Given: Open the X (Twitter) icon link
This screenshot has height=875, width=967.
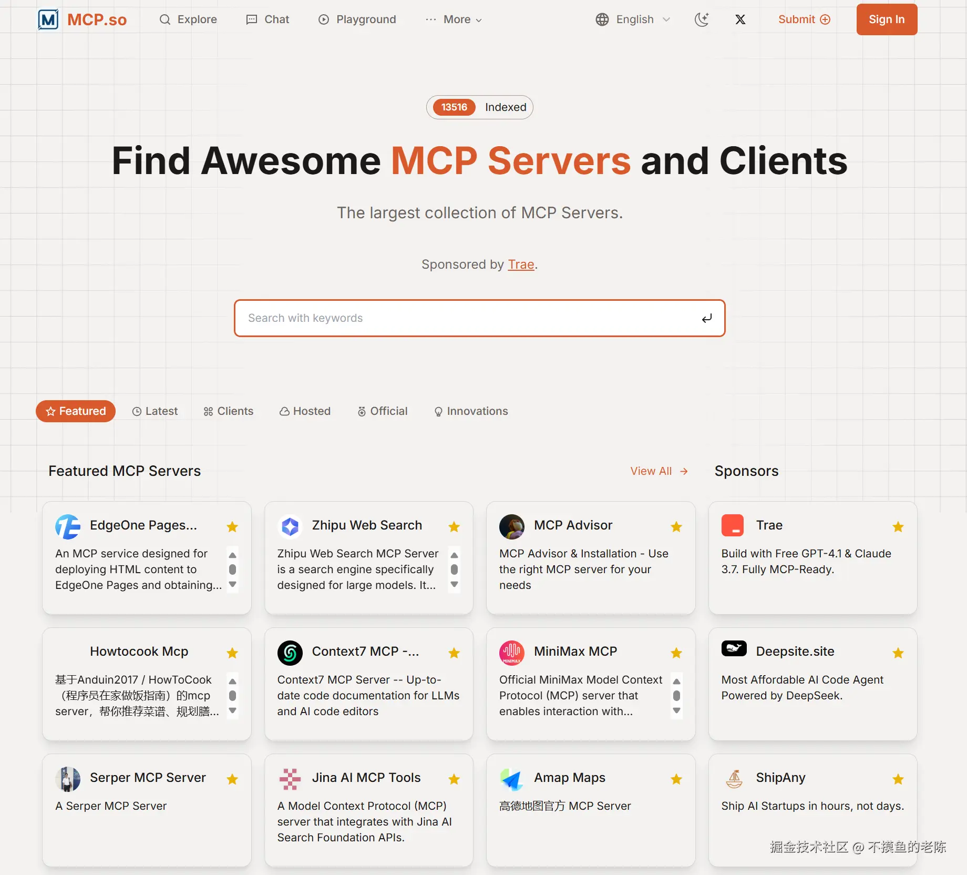Looking at the screenshot, I should click(740, 19).
